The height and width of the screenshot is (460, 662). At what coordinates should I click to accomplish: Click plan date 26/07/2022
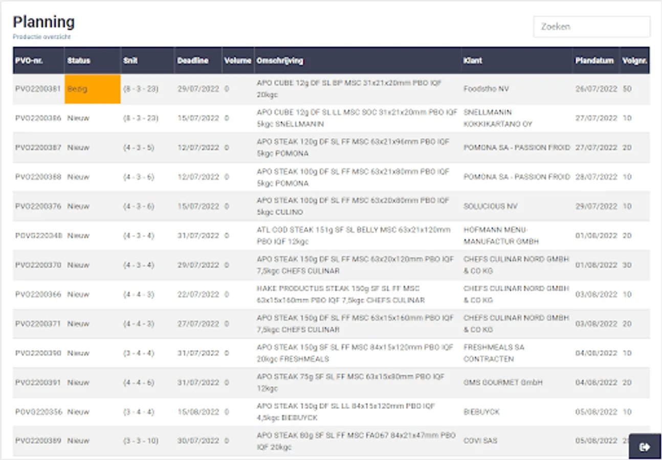pos(597,89)
